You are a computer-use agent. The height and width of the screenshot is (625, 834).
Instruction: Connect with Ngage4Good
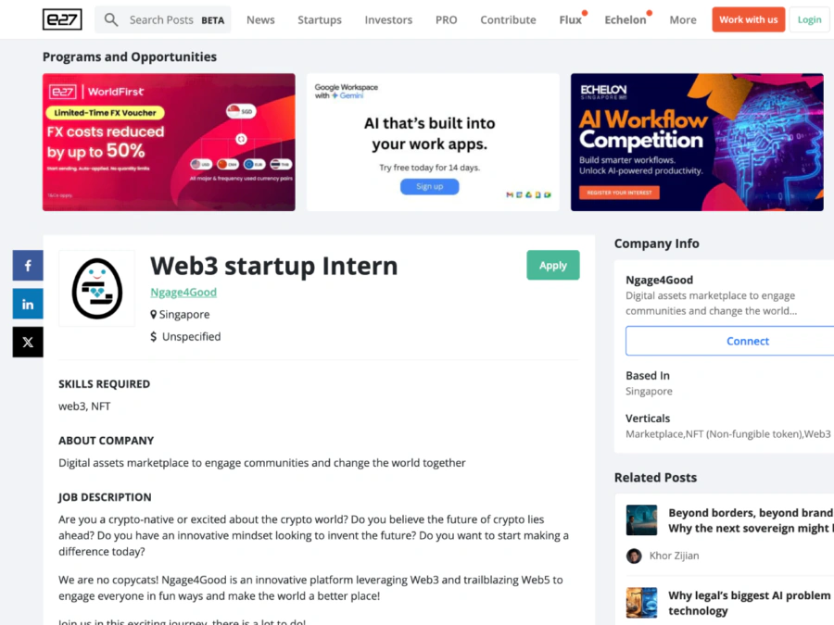pos(747,341)
